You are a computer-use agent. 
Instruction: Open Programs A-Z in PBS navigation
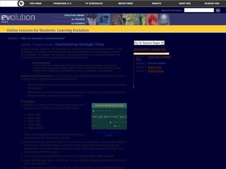[x=63, y=3]
